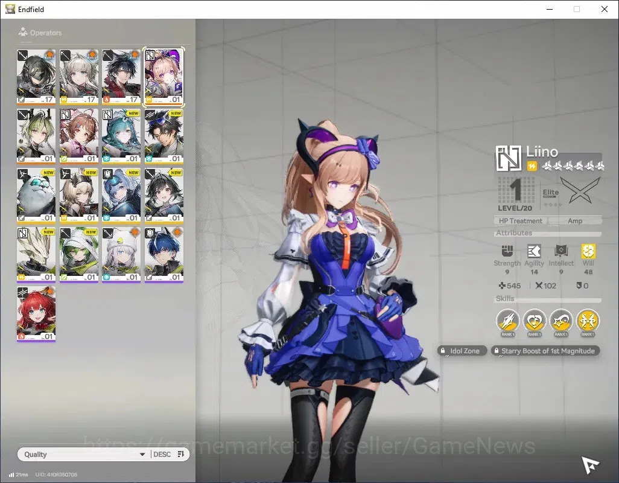The width and height of the screenshot is (619, 483).
Task: Select the light-green-haired operator with horns
Action: [36, 136]
